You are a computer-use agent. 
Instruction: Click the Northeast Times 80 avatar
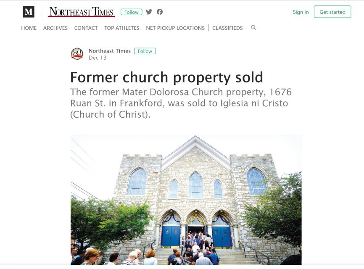click(x=77, y=54)
